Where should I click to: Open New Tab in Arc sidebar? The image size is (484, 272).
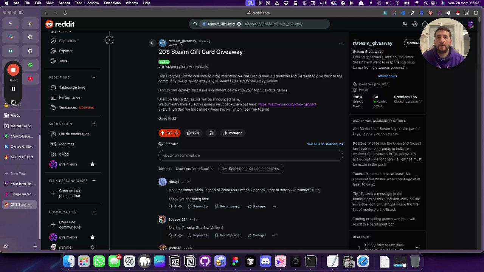click(20, 174)
